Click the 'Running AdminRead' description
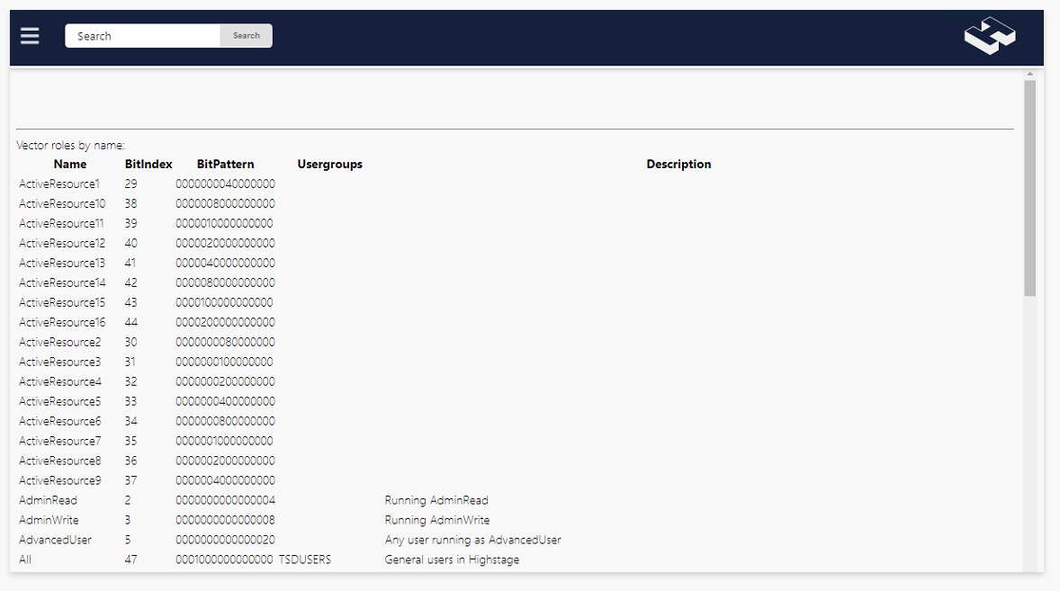 [436, 500]
